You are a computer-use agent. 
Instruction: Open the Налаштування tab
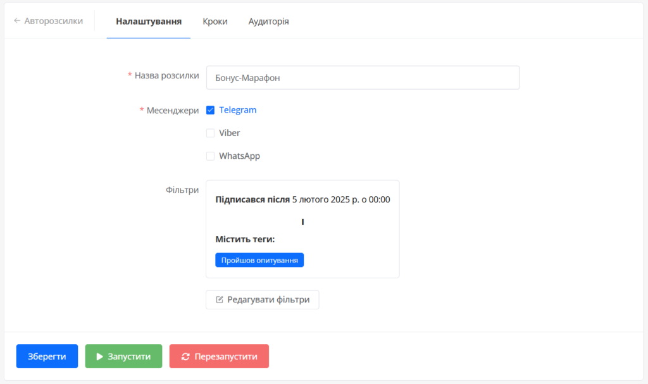point(149,21)
